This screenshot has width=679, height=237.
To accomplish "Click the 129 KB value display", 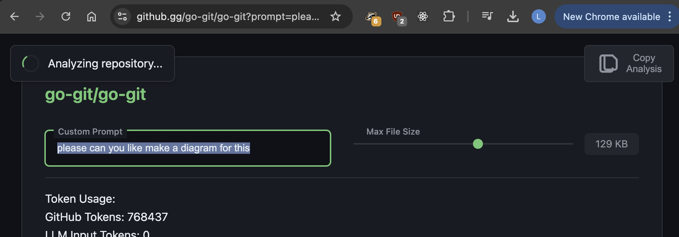I will click(611, 144).
